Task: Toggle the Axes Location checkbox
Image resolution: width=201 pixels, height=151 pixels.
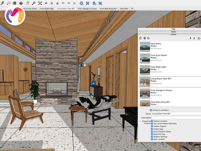Action: pos(152,139)
